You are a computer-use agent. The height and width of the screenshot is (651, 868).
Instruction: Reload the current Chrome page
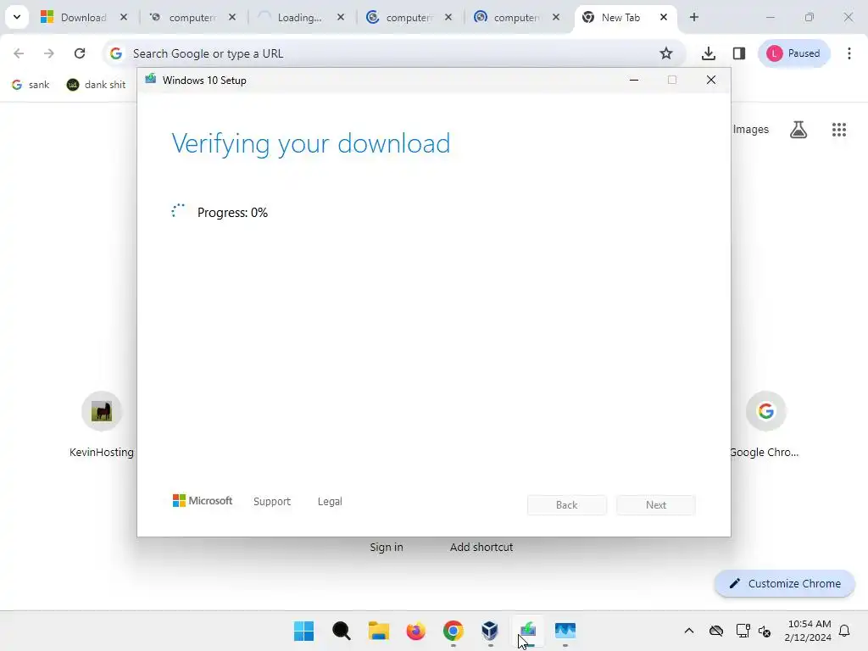(x=80, y=53)
